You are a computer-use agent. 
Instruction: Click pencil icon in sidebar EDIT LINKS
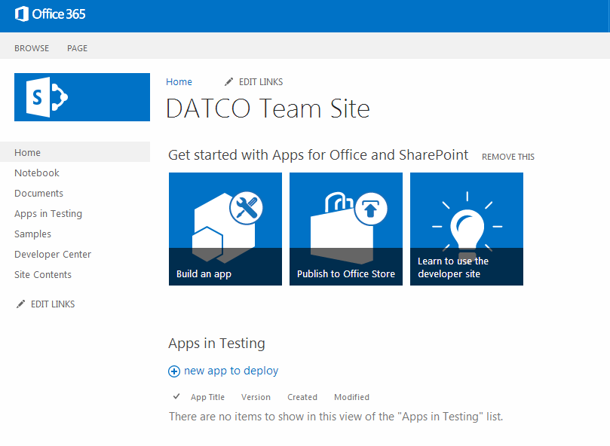click(20, 304)
